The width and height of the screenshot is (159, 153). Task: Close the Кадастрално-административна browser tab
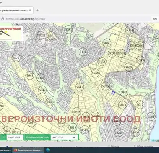coord(30,10)
